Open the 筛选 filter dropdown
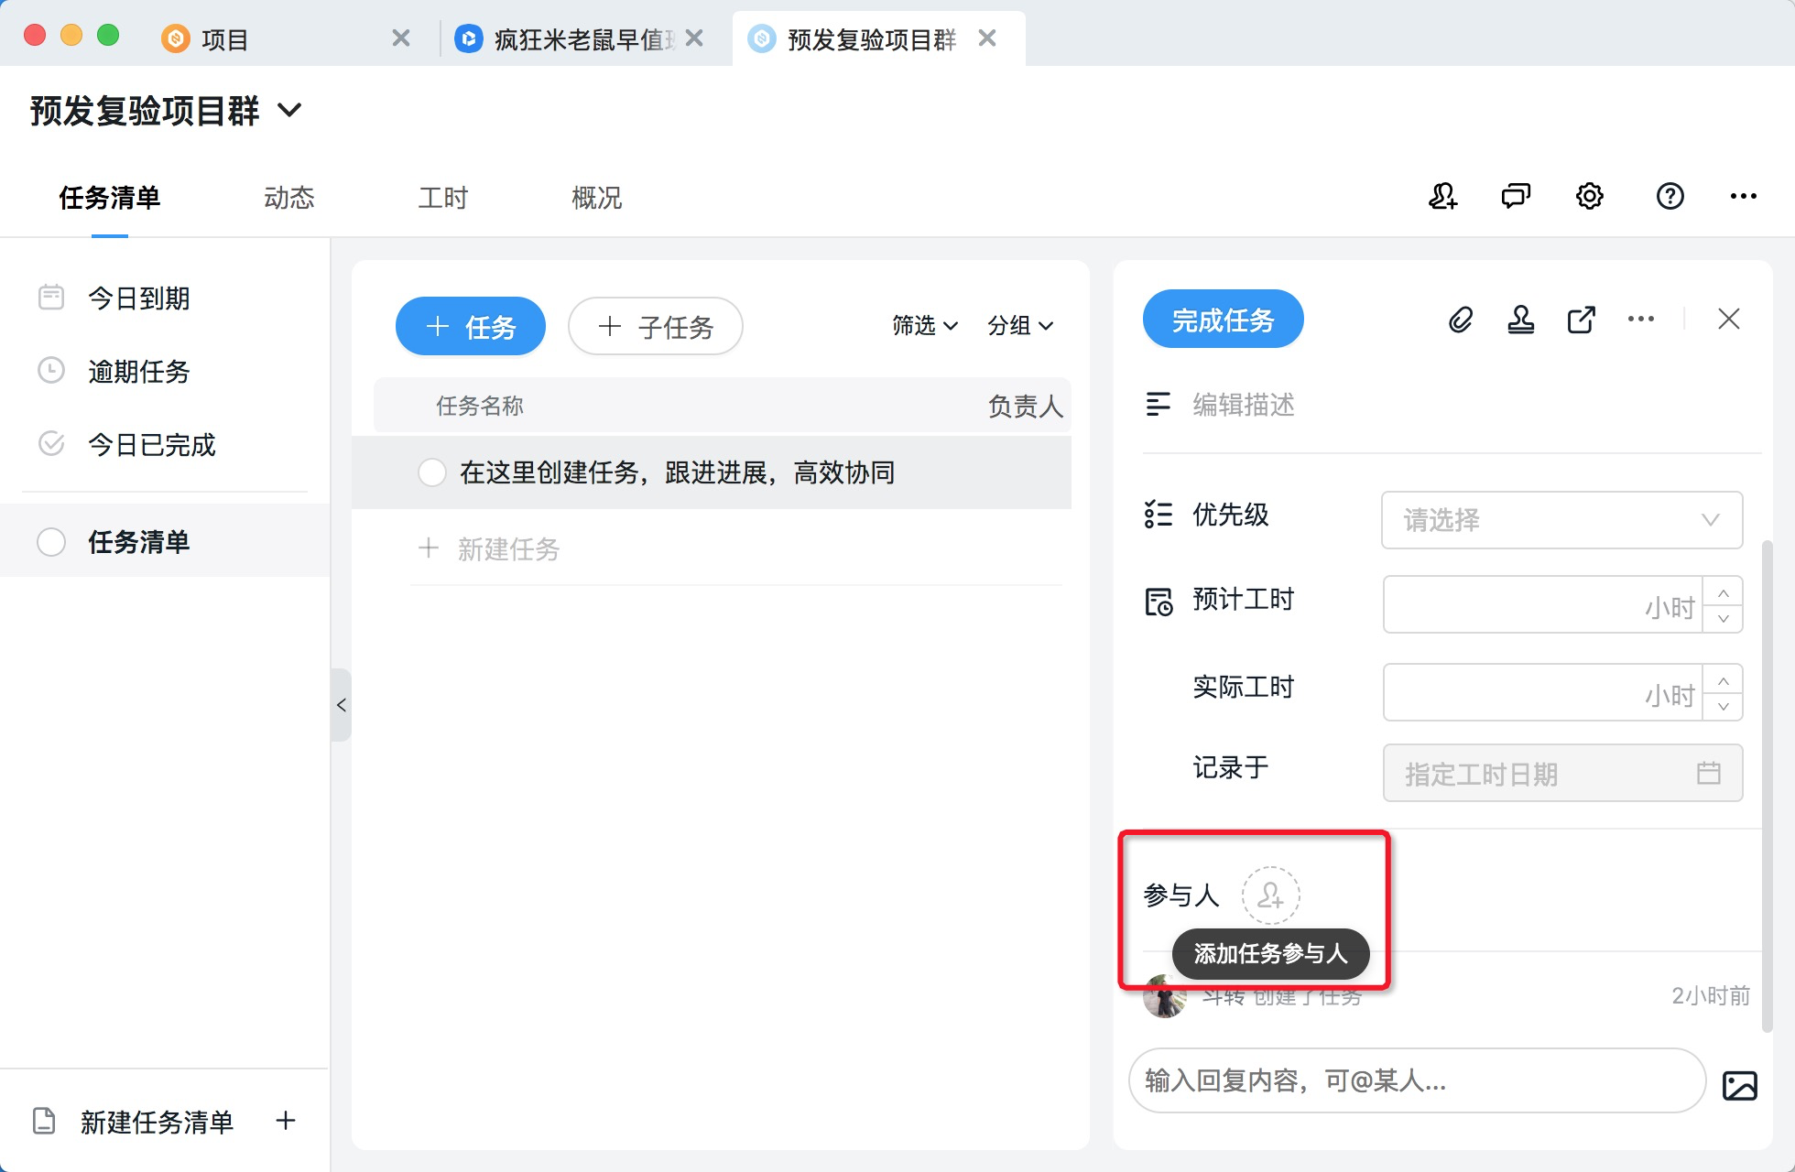This screenshot has height=1172, width=1795. [925, 326]
